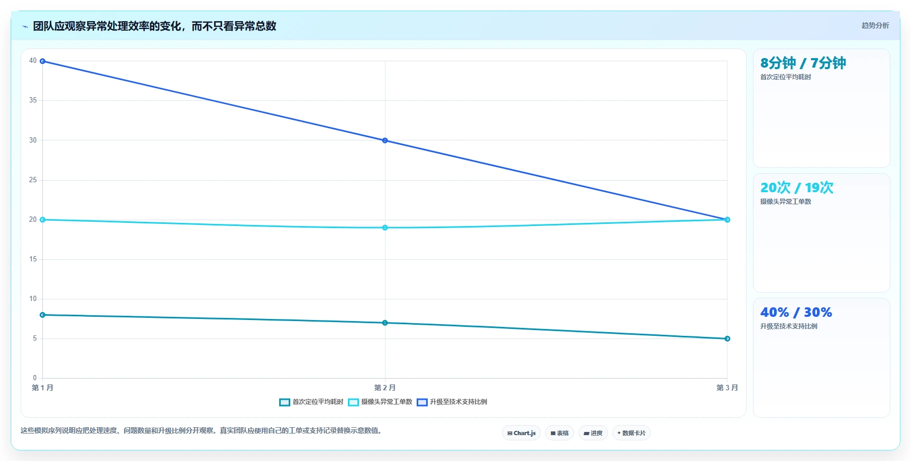
Task: Click the blue data point at 40 in 第1月
Action: pyautogui.click(x=43, y=61)
